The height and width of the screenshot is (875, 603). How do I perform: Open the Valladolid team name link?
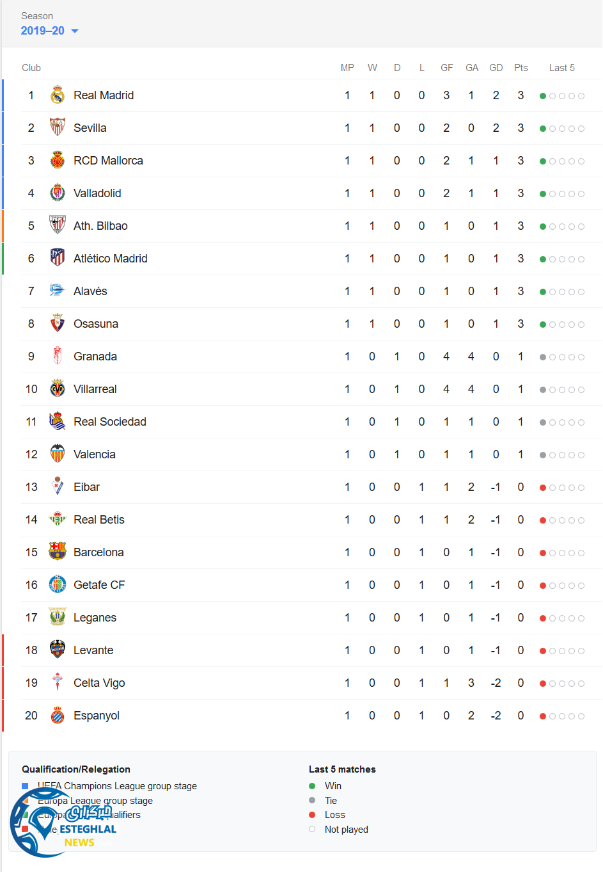tap(97, 193)
